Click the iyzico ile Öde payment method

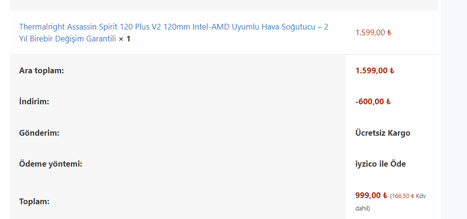[x=380, y=164]
